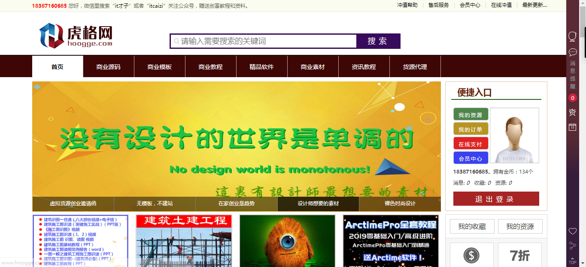Open the 建筑土建工程 thumbnail

point(184,241)
